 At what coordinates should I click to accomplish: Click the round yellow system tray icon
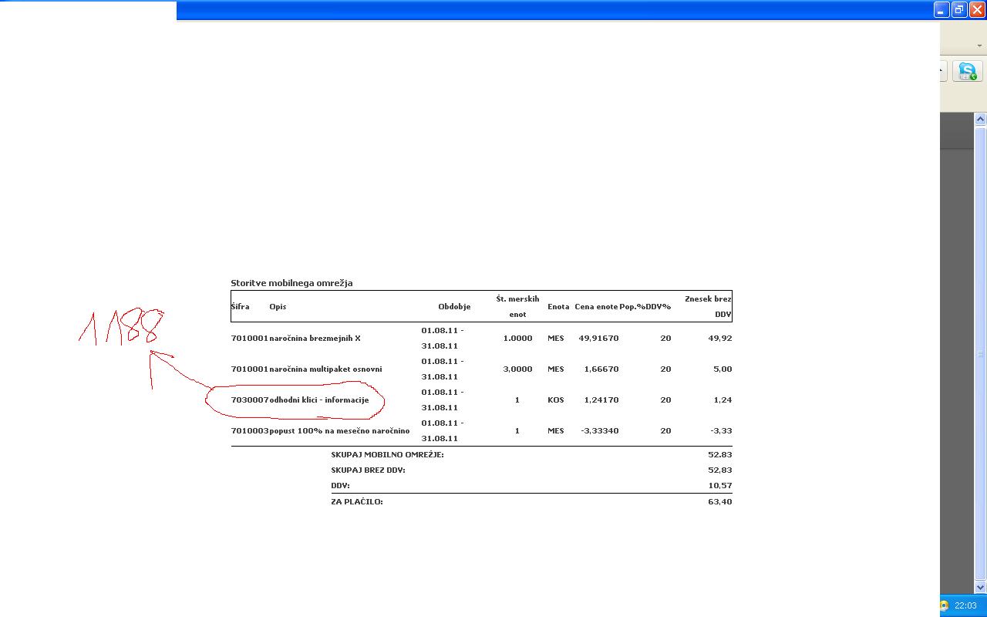tap(944, 605)
